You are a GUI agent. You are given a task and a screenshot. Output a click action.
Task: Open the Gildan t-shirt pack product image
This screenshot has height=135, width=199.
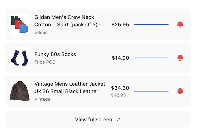[19, 25]
